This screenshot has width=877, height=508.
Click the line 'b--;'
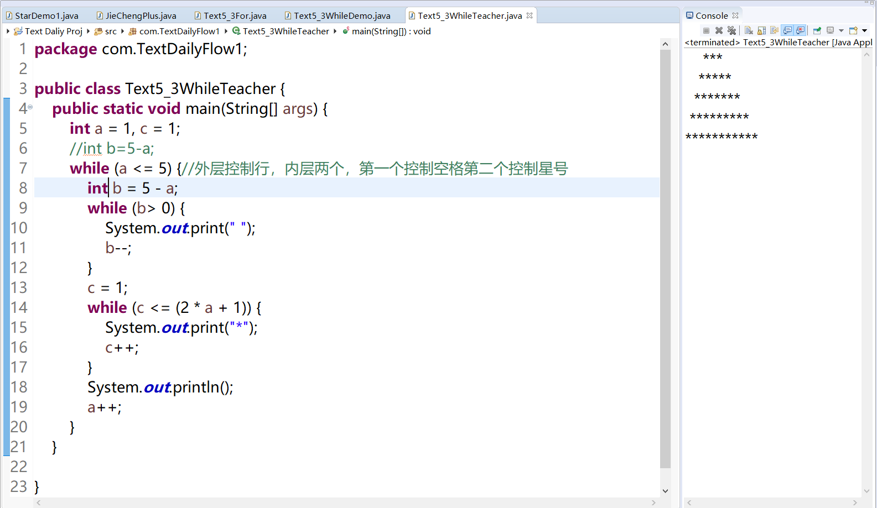(x=118, y=248)
